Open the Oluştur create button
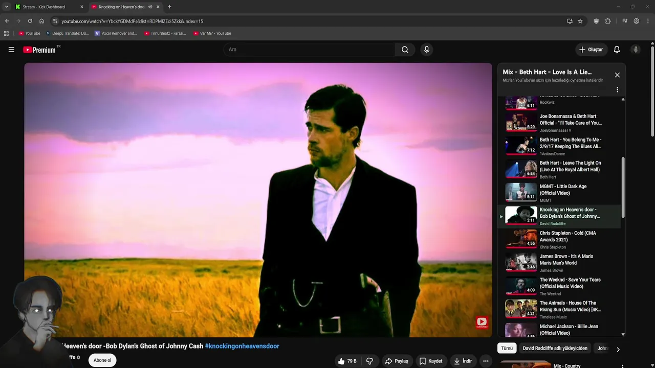This screenshot has height=368, width=655. 591,50
